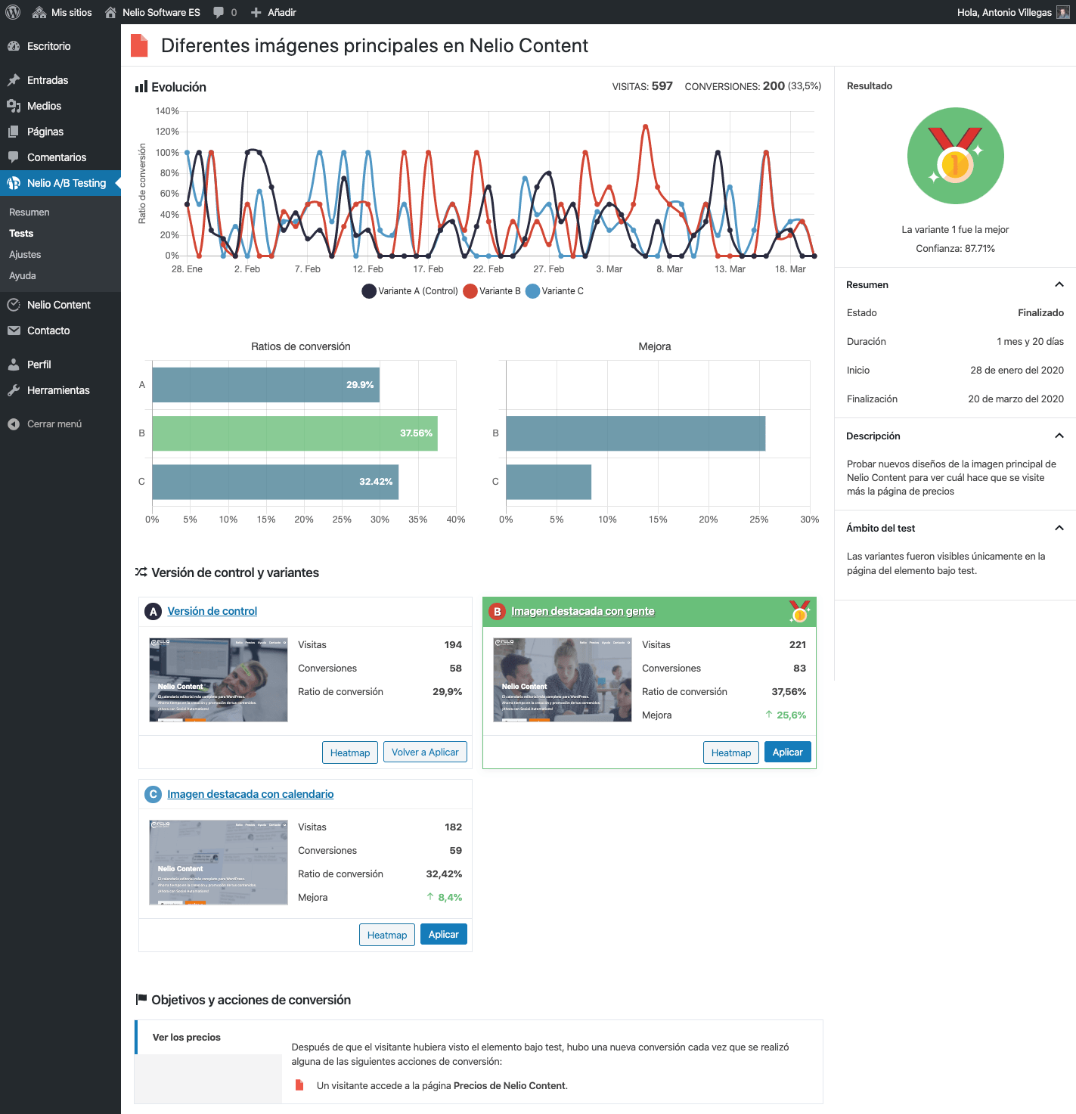Collapse the Ámbito del test panel
The width and height of the screenshot is (1076, 1114).
(1059, 528)
